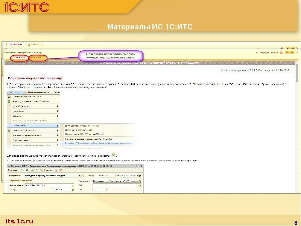Click the green Добавить icon in the text
301x226 pixels.
(114, 154)
